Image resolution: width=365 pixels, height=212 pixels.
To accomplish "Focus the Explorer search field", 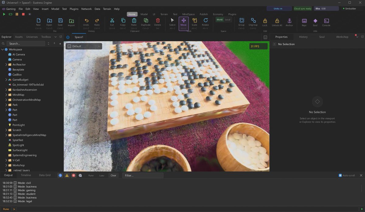I will pyautogui.click(x=26, y=44).
